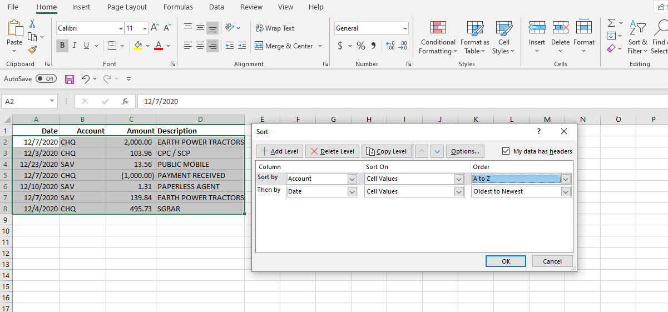This screenshot has height=312, width=668.
Task: Toggle Wrap Text
Action: (275, 28)
